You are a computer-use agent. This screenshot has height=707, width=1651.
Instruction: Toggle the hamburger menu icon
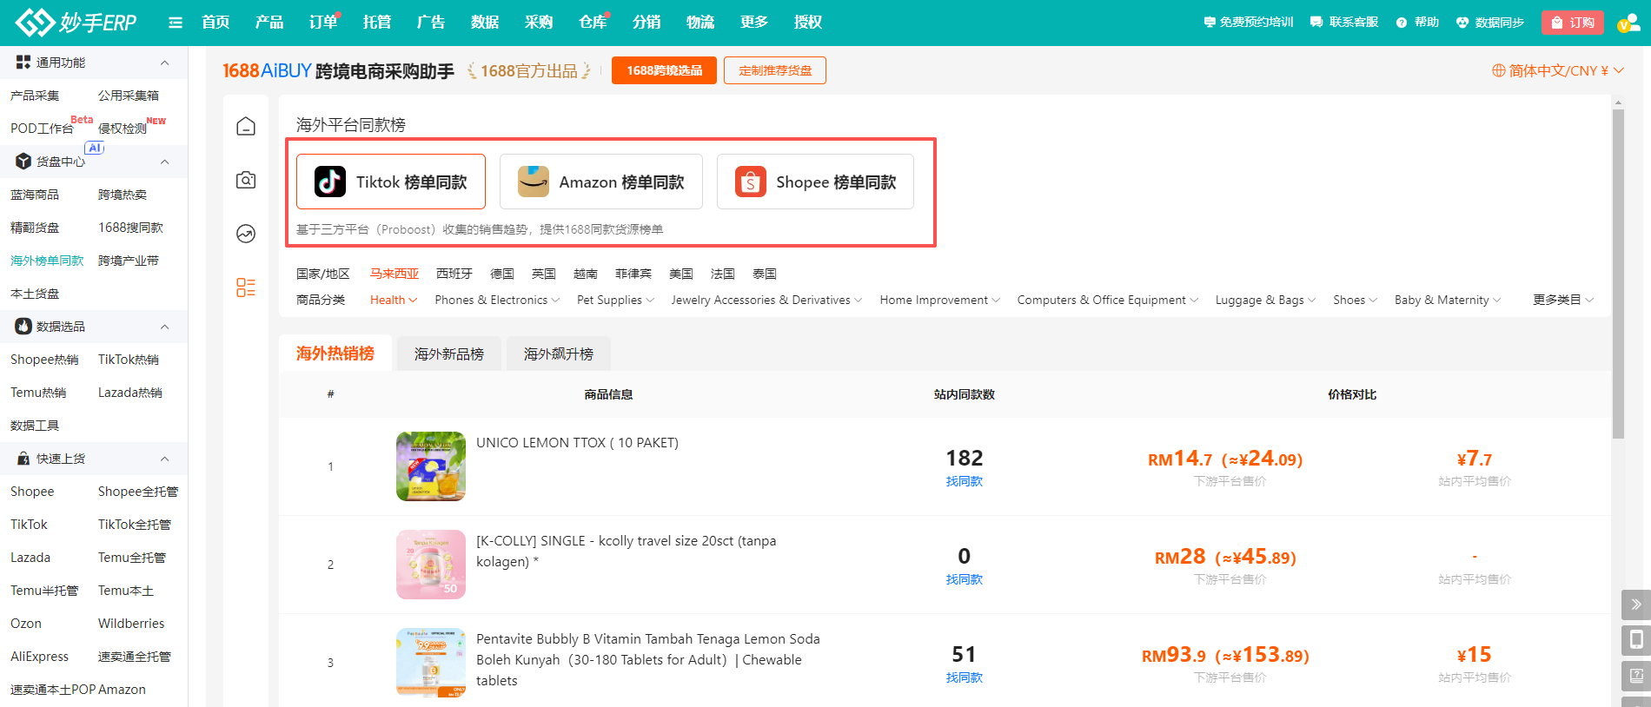coord(176,23)
